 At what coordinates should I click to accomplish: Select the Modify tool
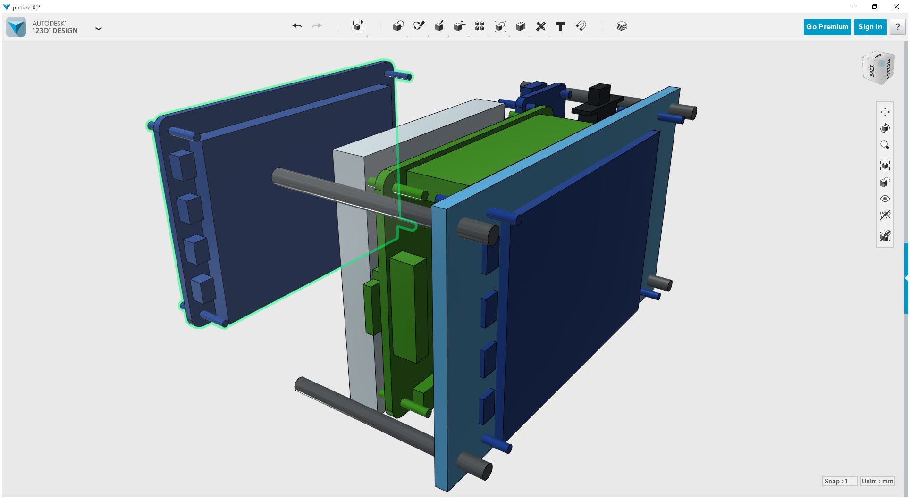tap(460, 26)
